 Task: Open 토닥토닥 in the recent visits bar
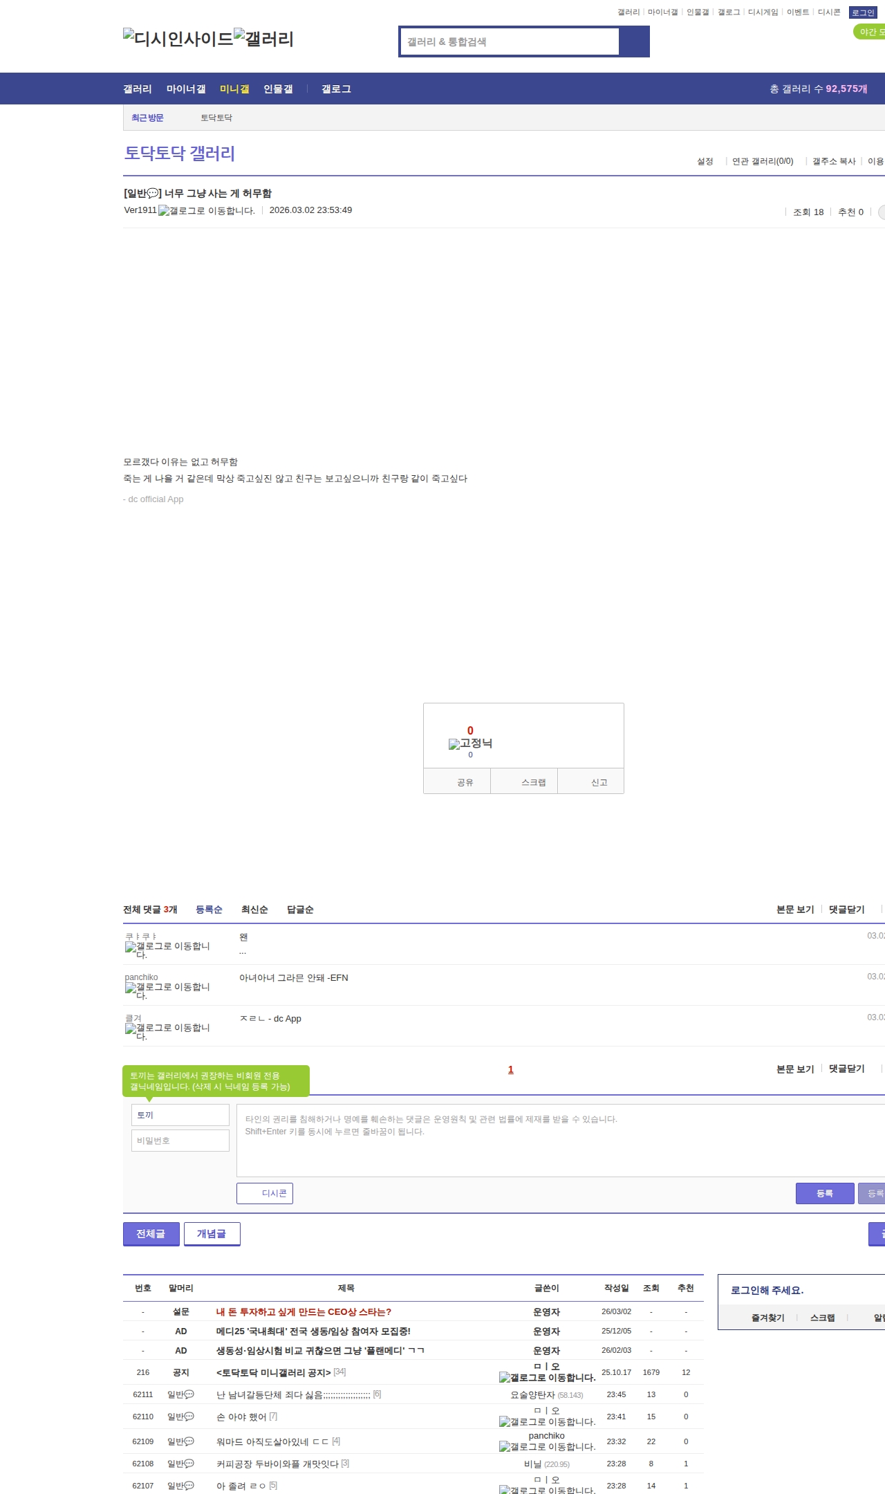216,118
